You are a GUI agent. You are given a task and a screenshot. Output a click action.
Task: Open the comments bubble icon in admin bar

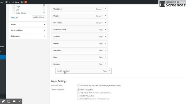tap(6, 2)
